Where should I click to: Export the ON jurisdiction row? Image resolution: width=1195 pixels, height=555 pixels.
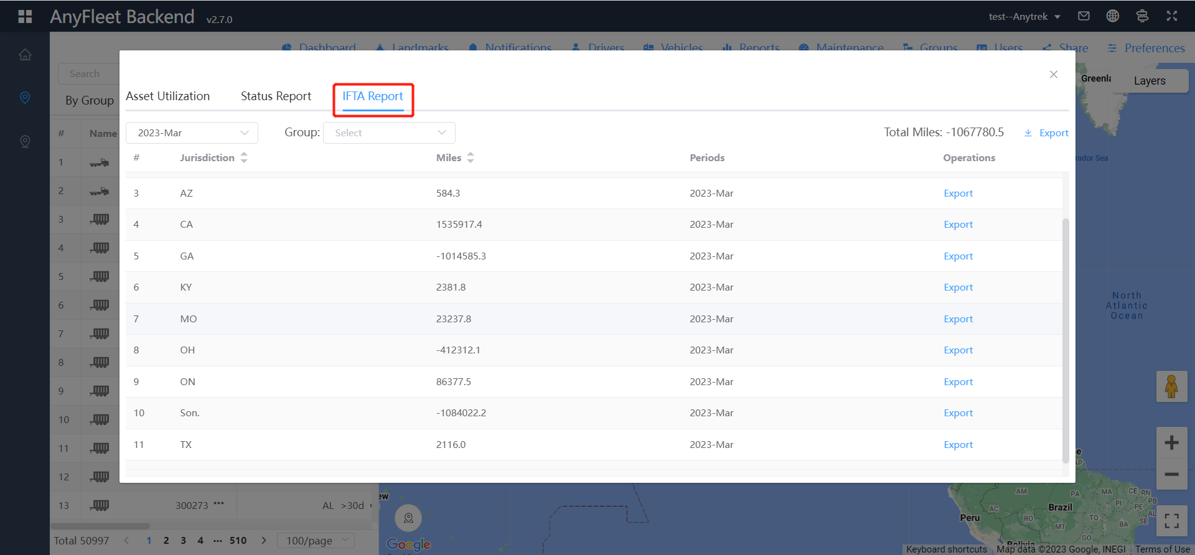(958, 382)
